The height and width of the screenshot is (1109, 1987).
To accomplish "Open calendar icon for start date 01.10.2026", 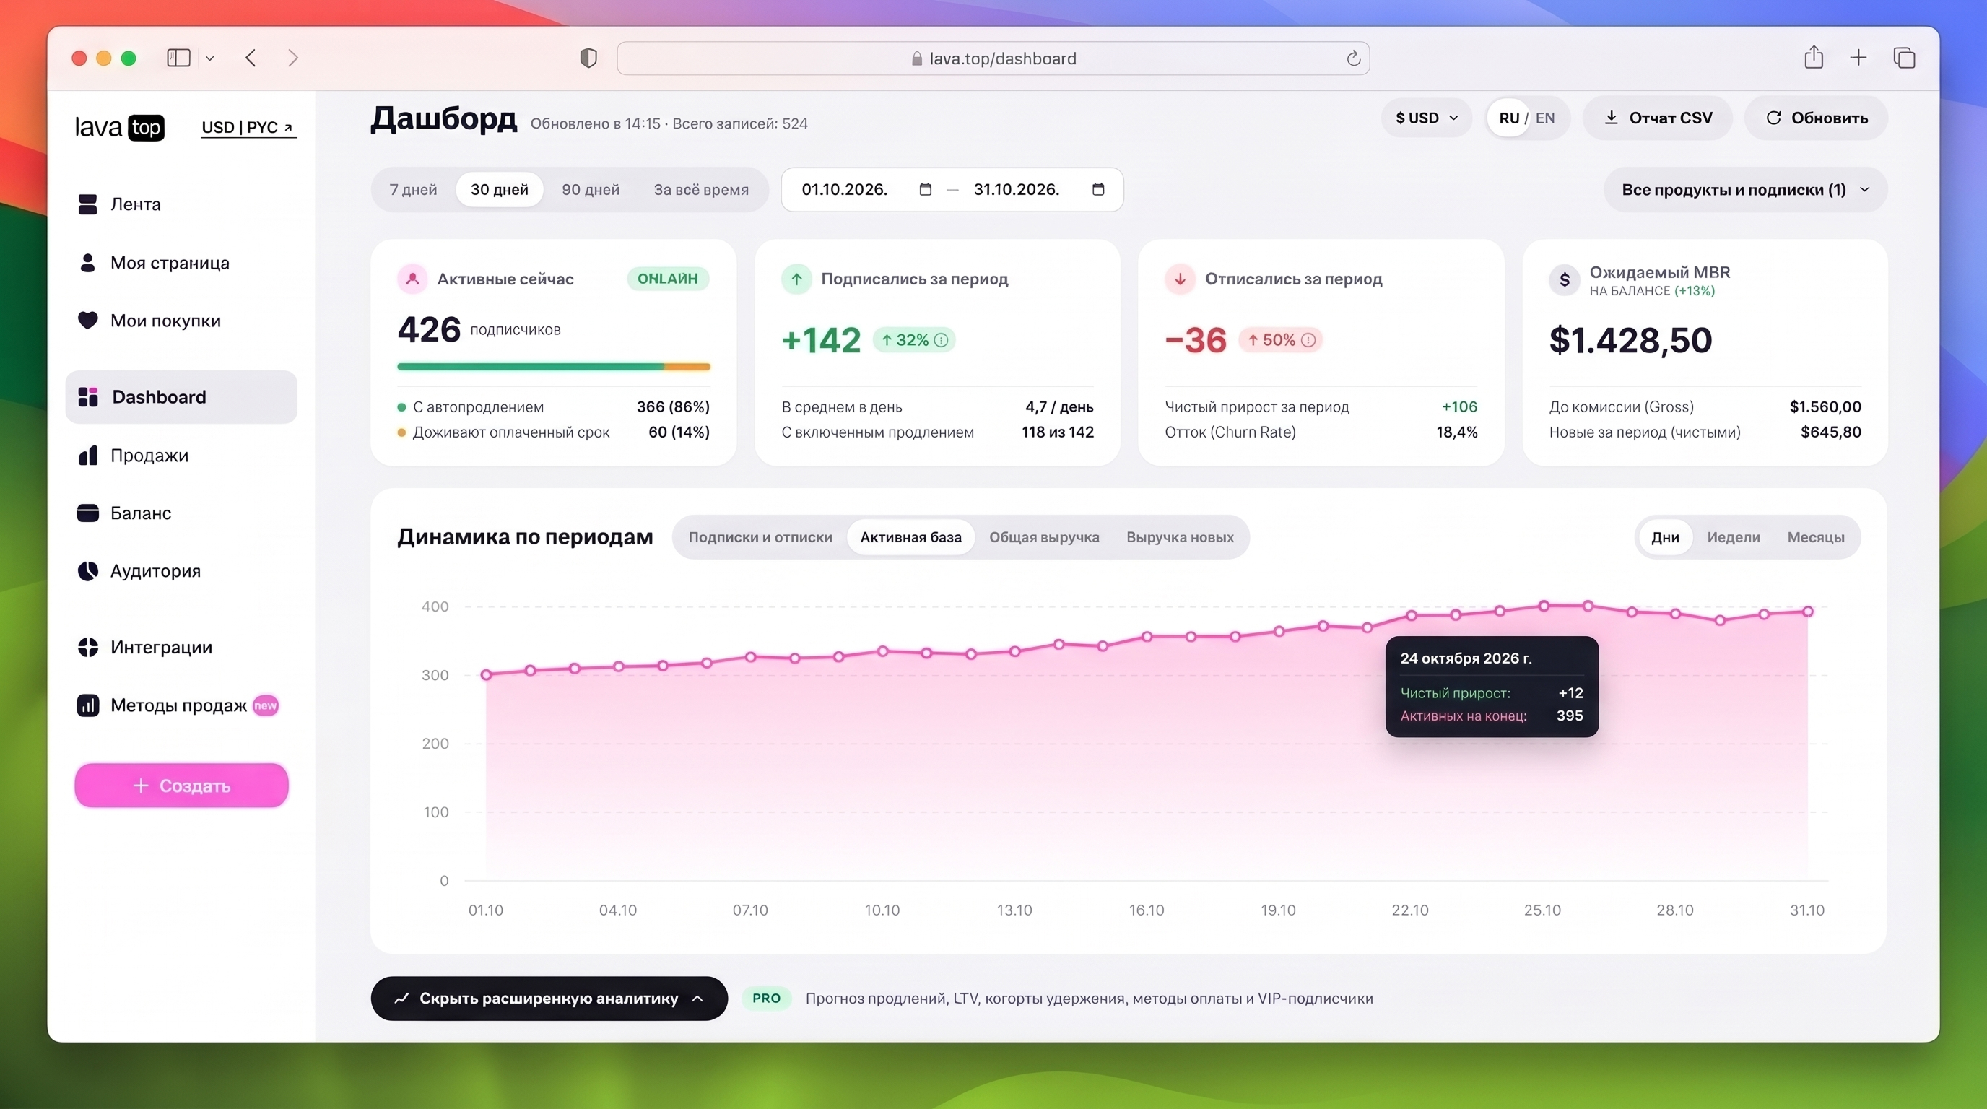I will (926, 190).
